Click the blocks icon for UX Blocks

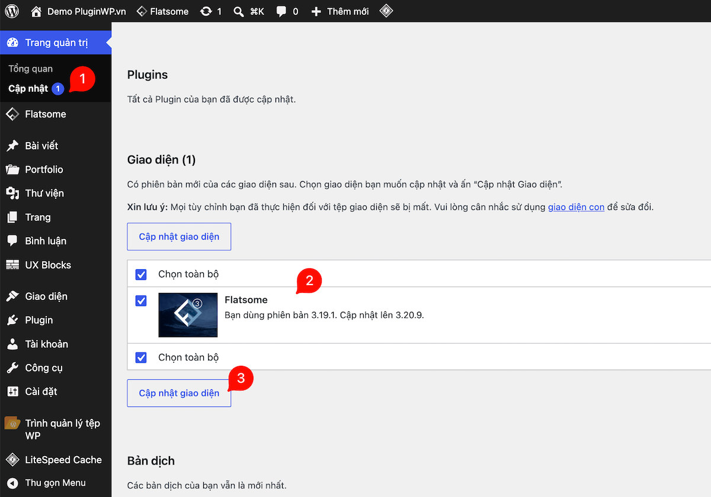tap(12, 265)
